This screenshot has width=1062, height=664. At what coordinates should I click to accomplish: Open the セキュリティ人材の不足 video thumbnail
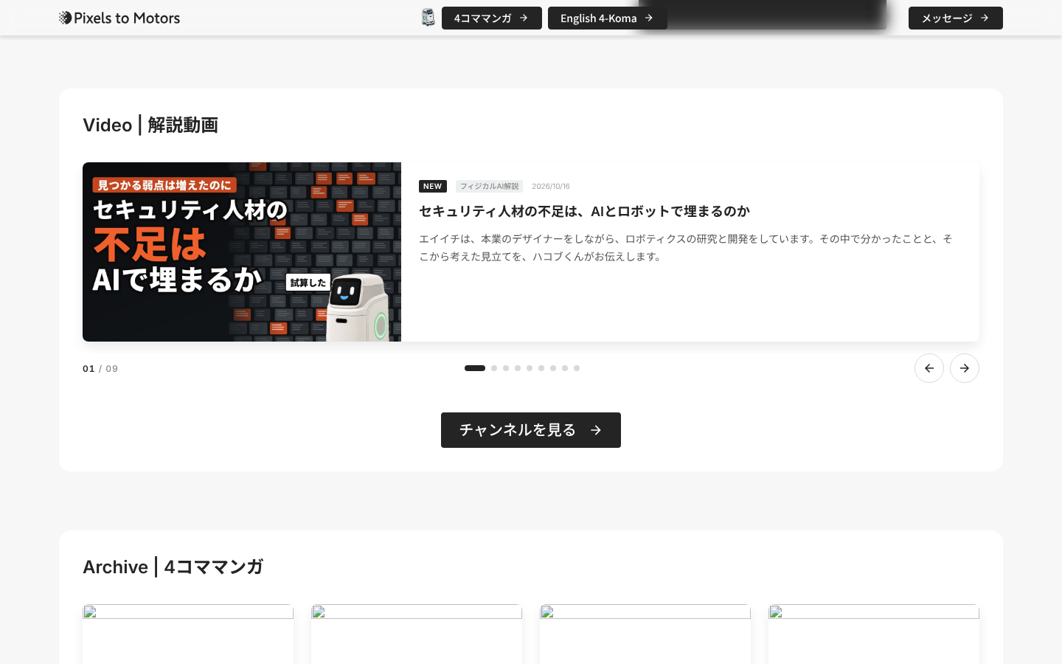click(x=242, y=252)
